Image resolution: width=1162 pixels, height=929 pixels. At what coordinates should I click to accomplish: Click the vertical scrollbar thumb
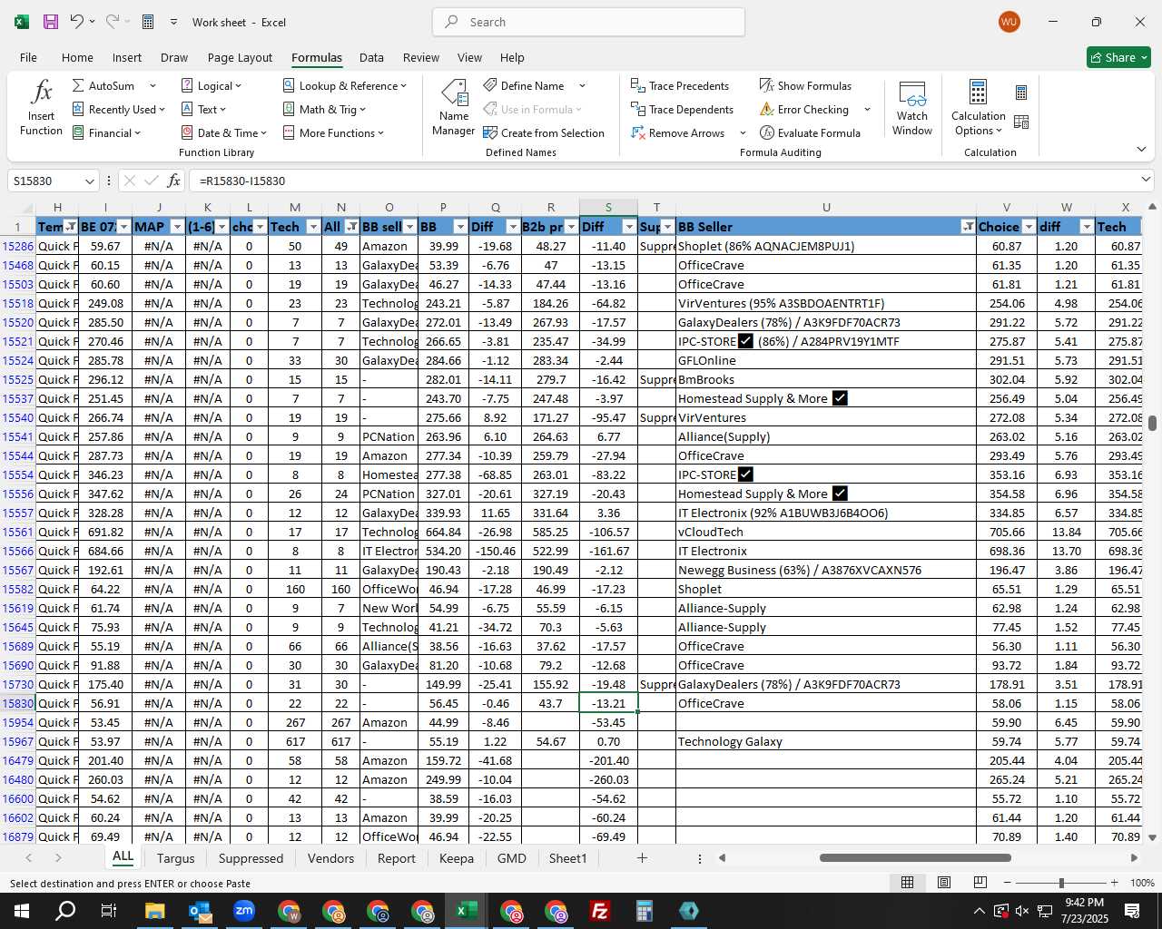pyautogui.click(x=1152, y=424)
